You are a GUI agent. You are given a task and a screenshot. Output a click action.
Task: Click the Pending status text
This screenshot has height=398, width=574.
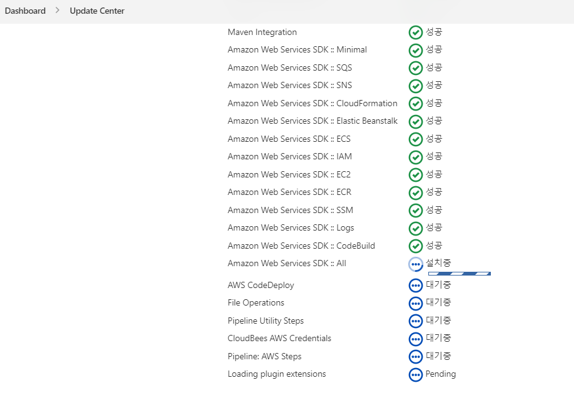pos(441,374)
